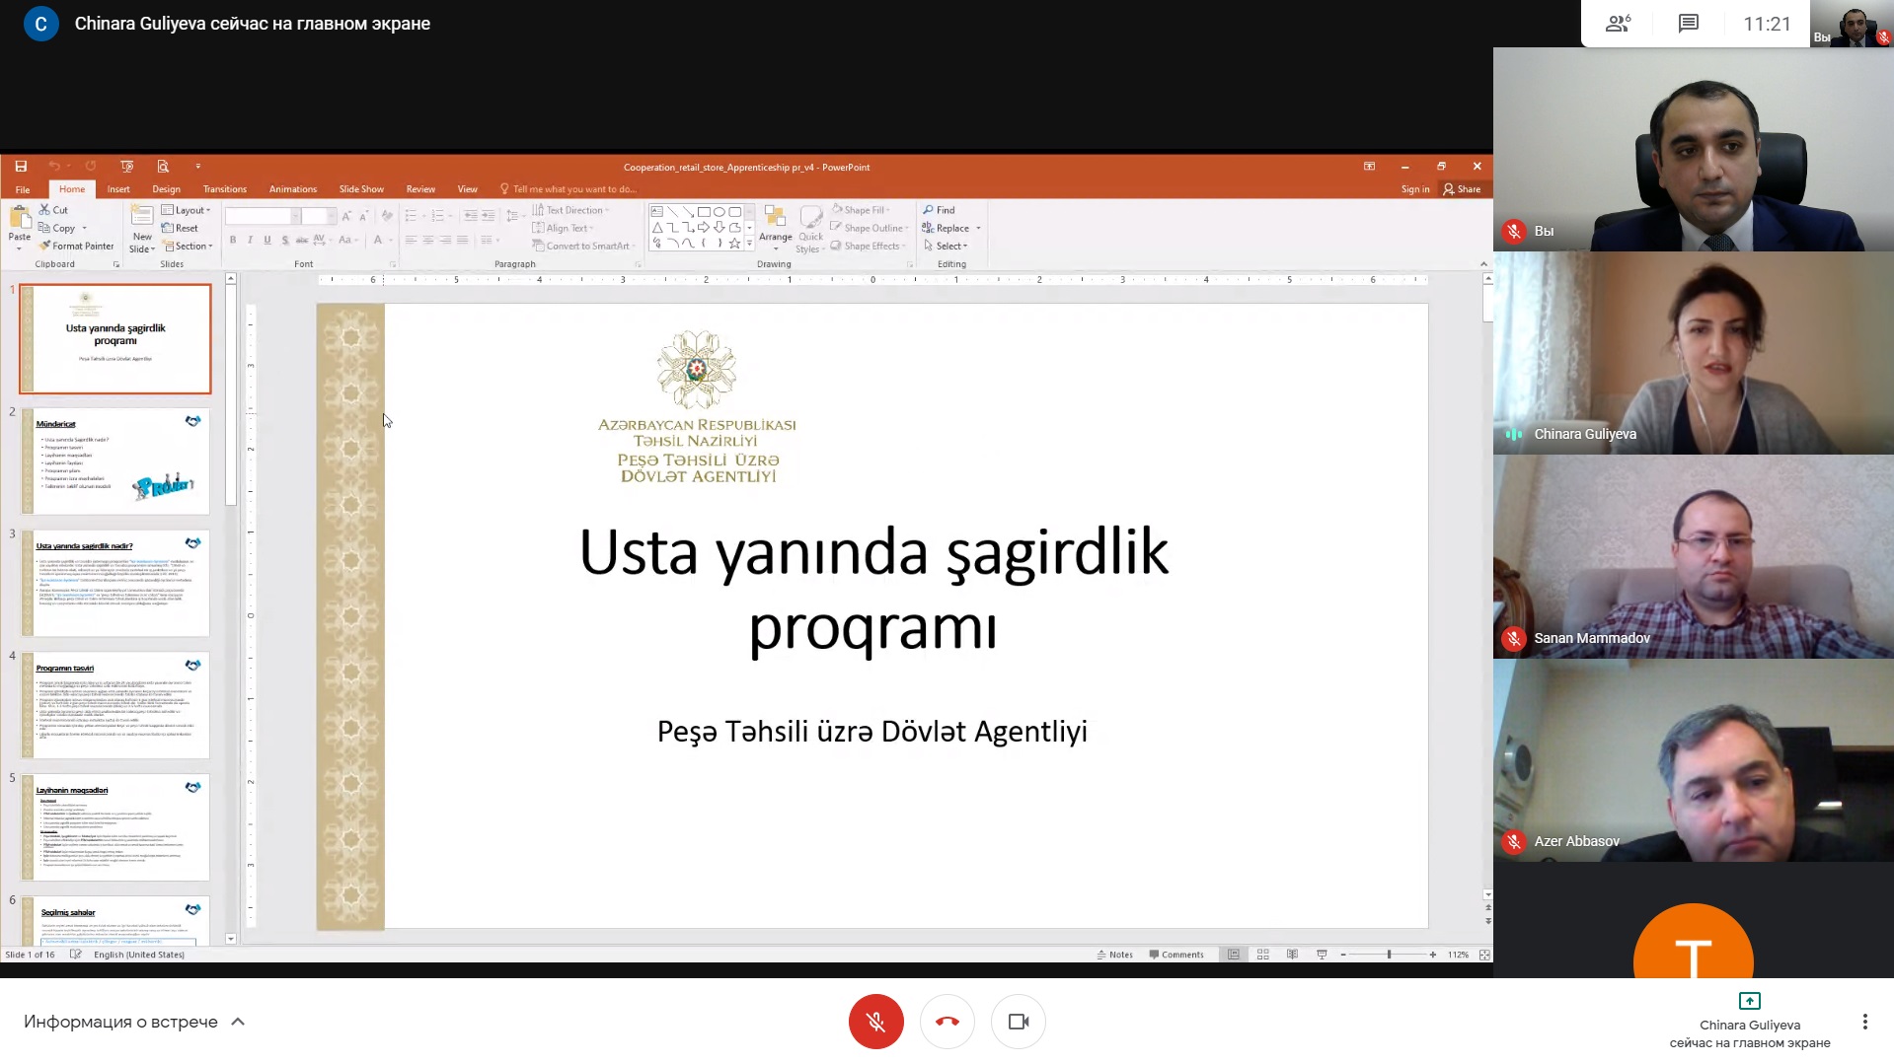
Task: Select the Mündəricat slide 2 thumbnail
Action: [115, 461]
